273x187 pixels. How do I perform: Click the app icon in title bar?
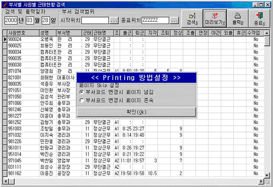(5, 4)
